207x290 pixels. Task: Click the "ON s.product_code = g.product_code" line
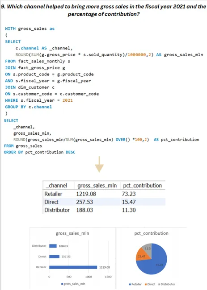point(49,75)
